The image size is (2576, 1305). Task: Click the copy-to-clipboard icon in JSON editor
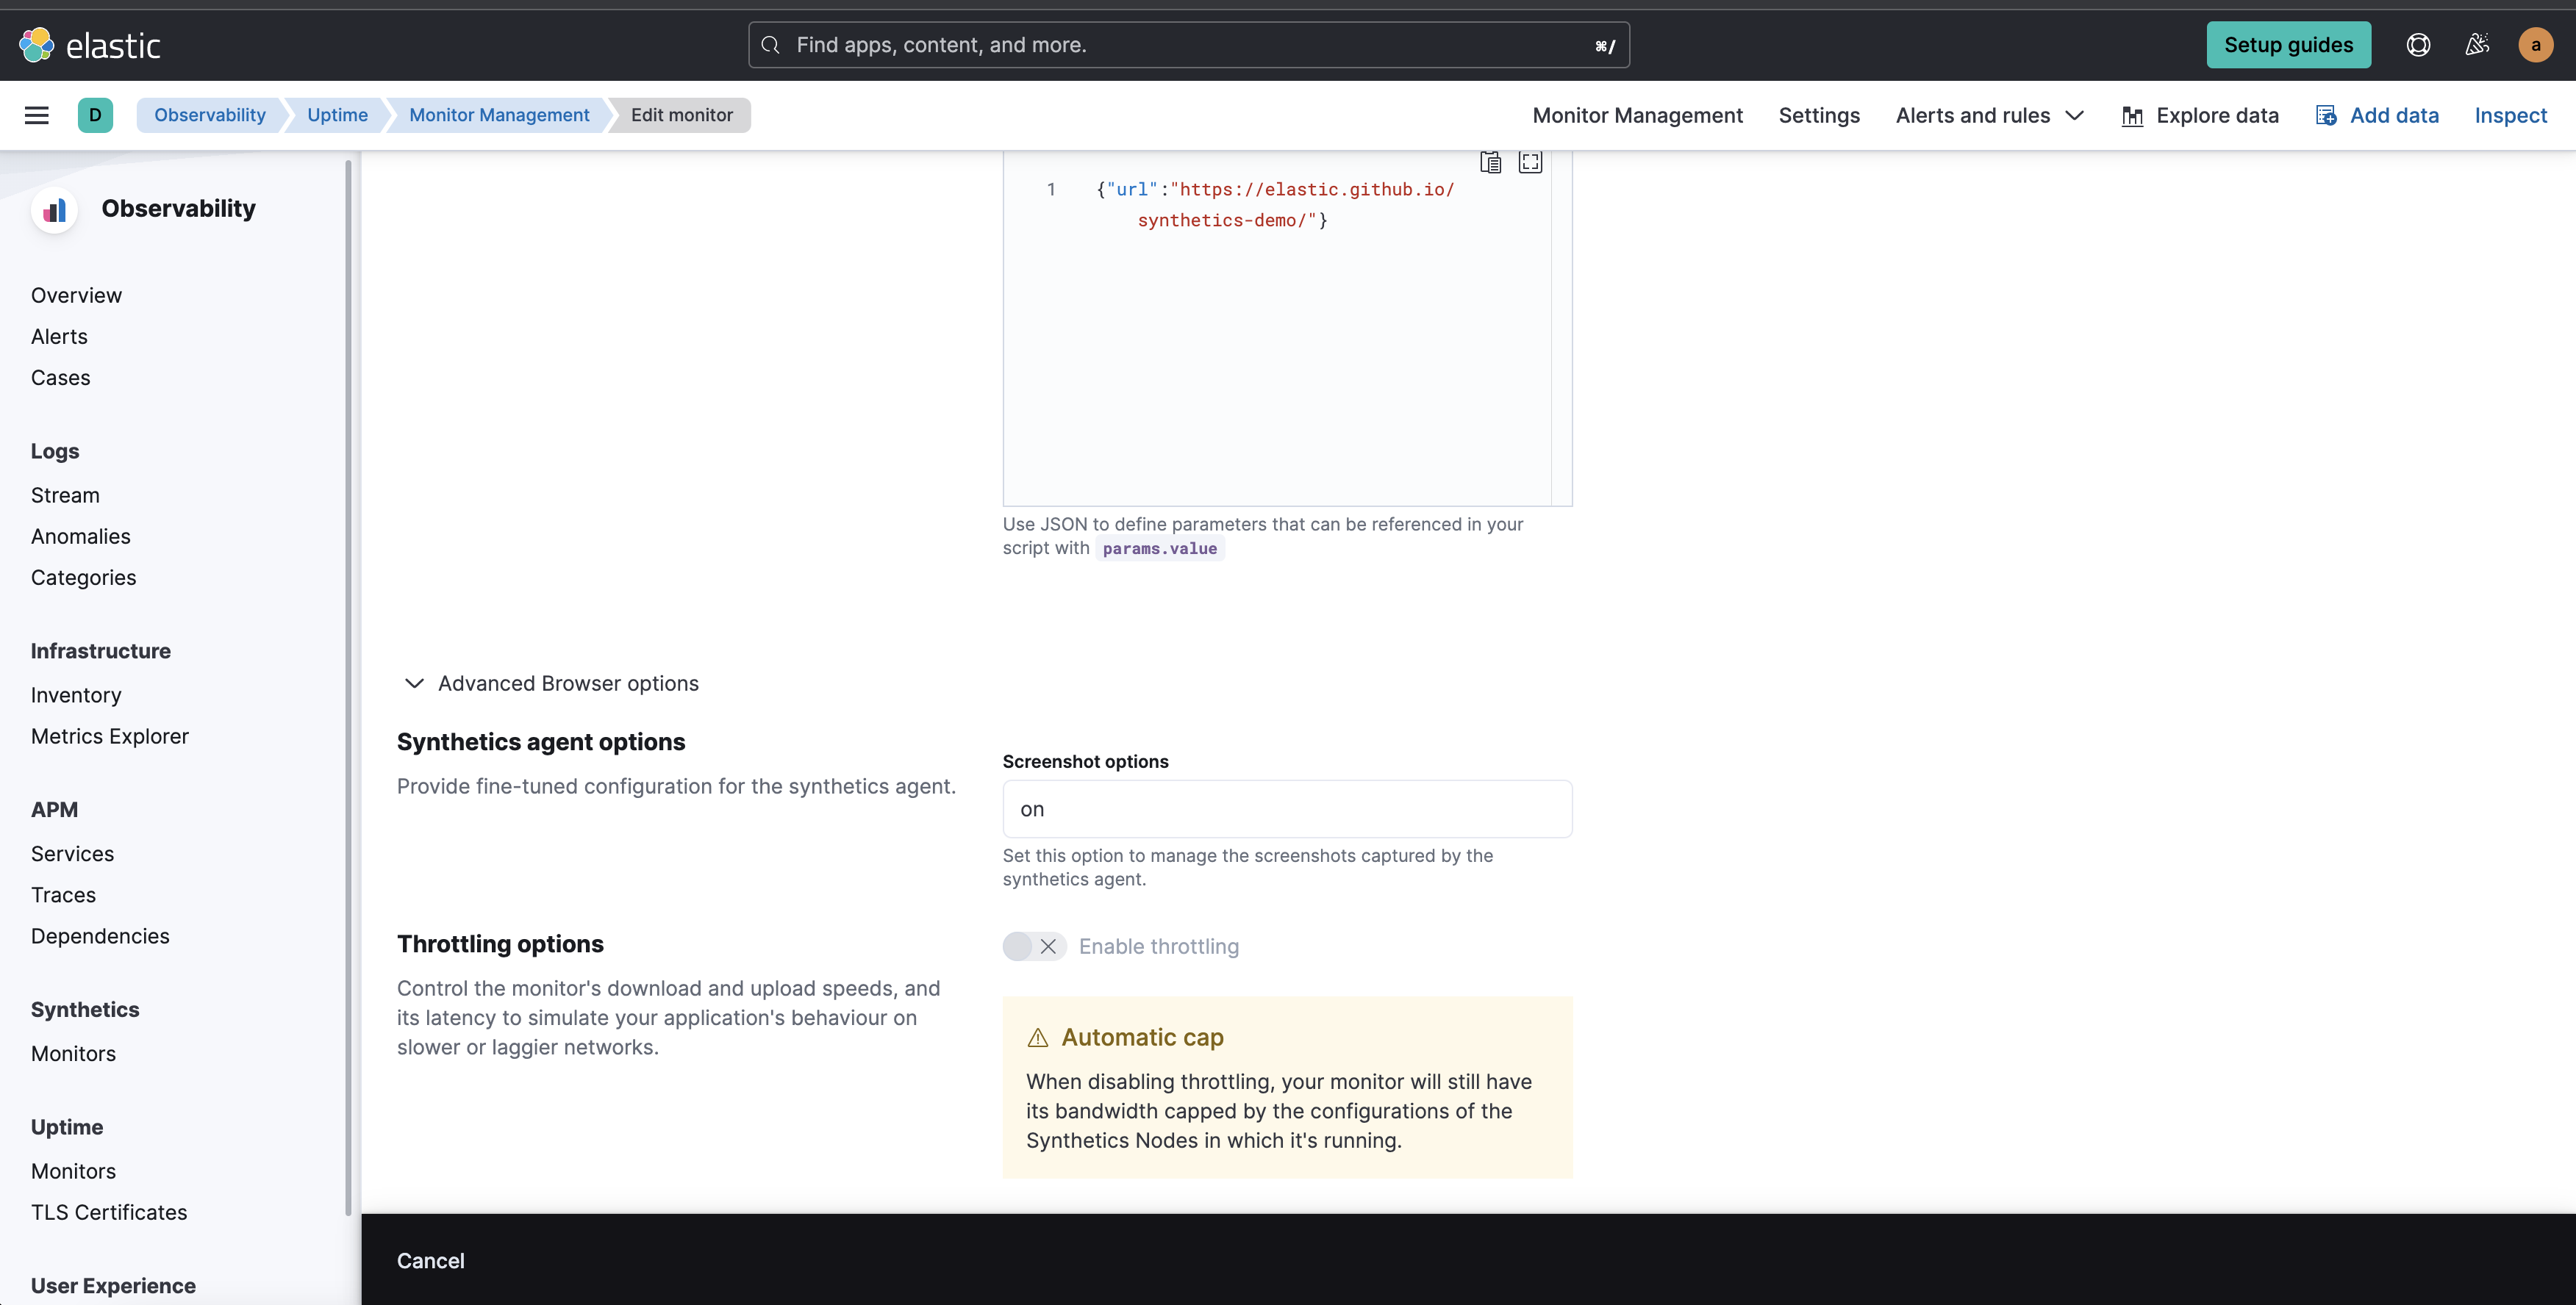tap(1490, 163)
